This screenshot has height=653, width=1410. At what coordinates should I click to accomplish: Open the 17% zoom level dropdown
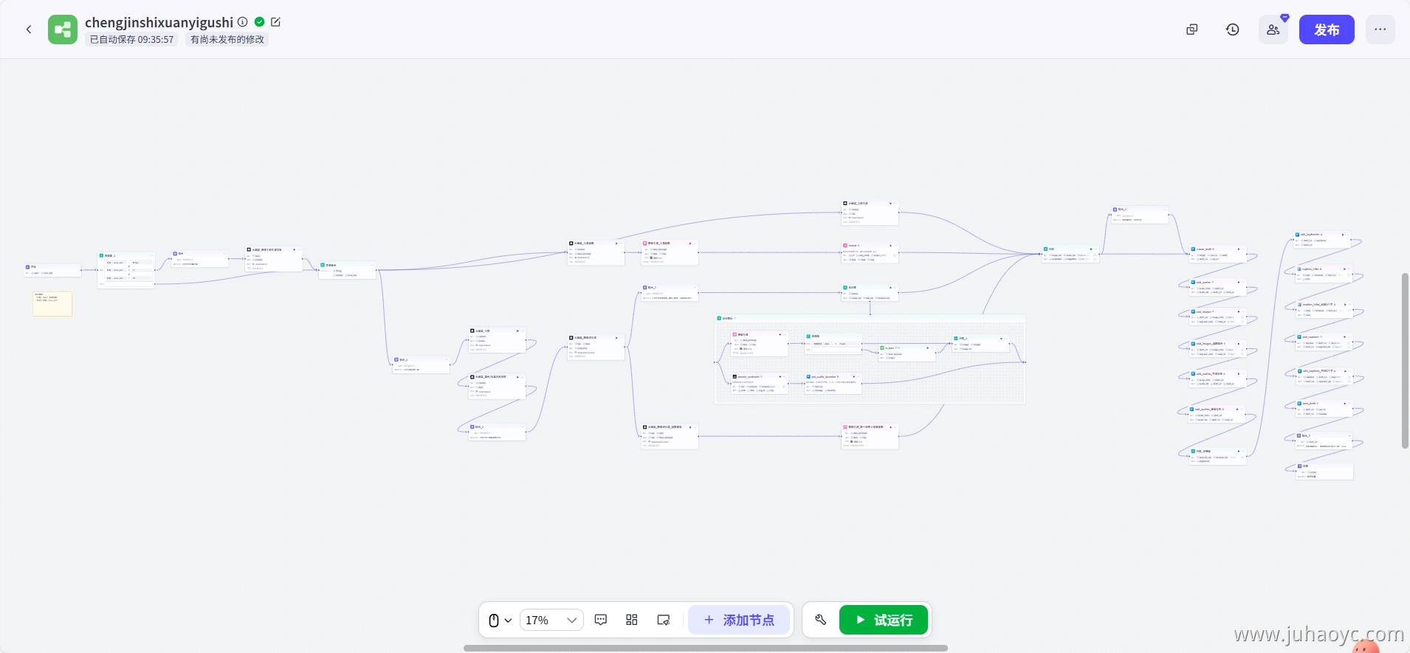(551, 620)
